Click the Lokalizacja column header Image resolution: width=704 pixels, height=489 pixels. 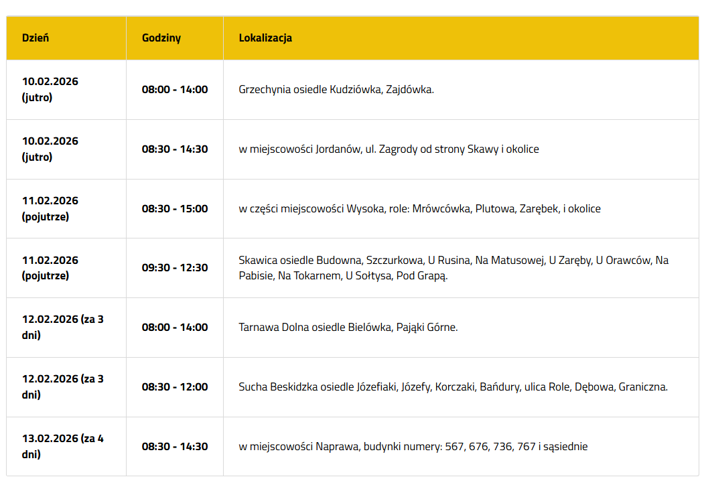pyautogui.click(x=265, y=38)
